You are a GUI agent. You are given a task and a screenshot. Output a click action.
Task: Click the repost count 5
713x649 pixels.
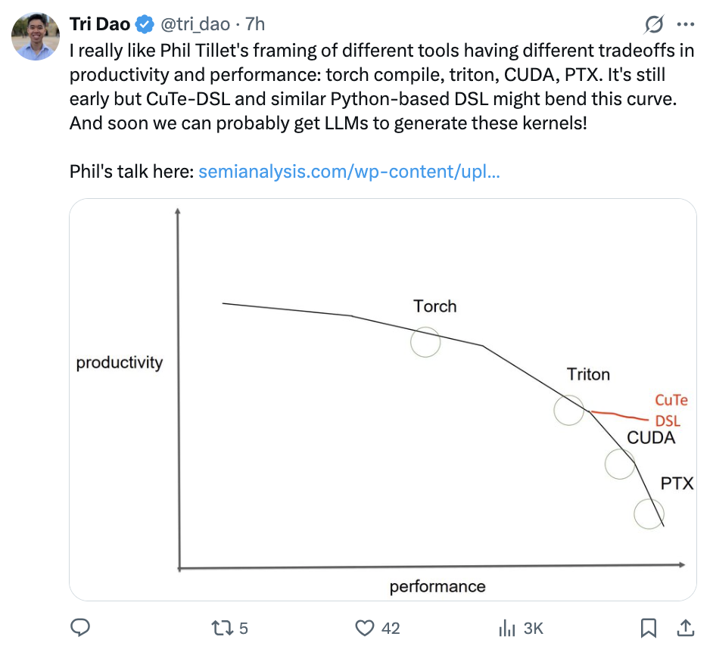coord(244,629)
